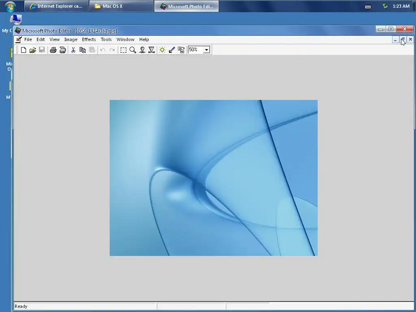416x312 pixels.
Task: Open the Image menu
Action: [x=71, y=39]
